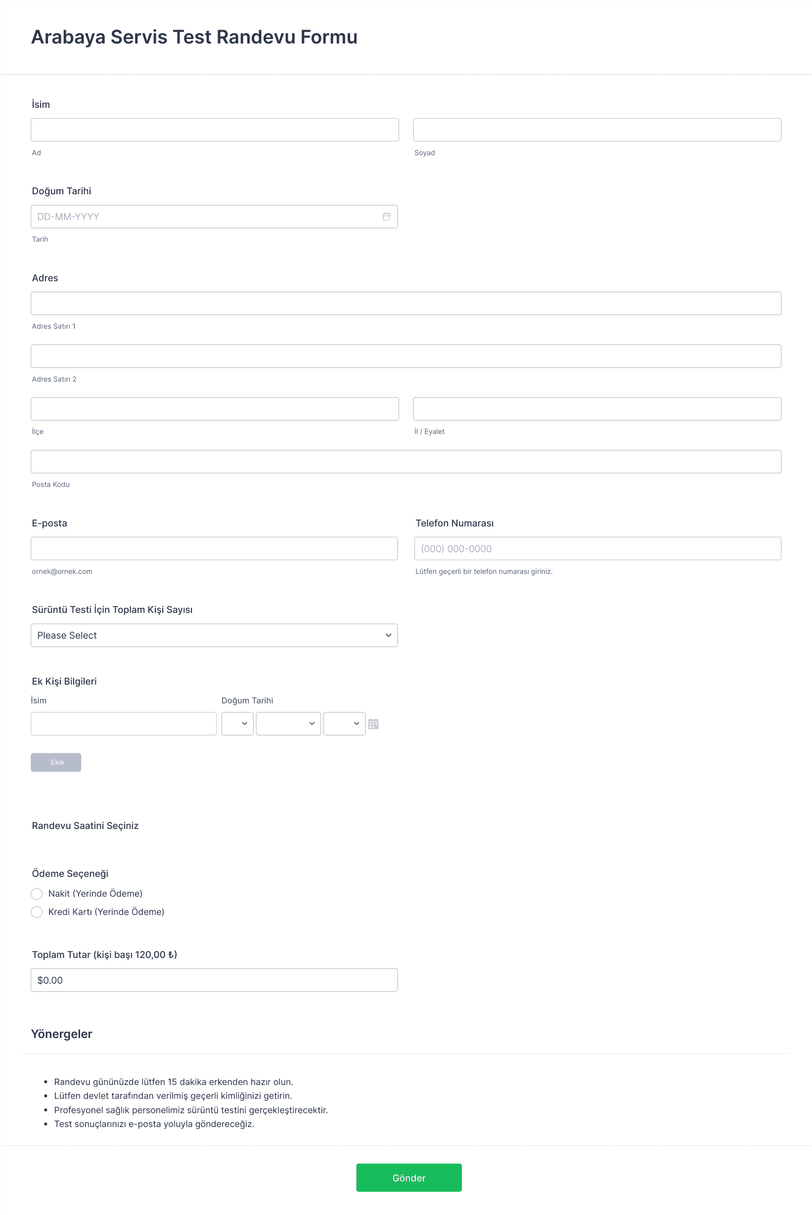This screenshot has height=1215, width=812.
Task: Click the İl / Eyalet input field
Action: (597, 409)
